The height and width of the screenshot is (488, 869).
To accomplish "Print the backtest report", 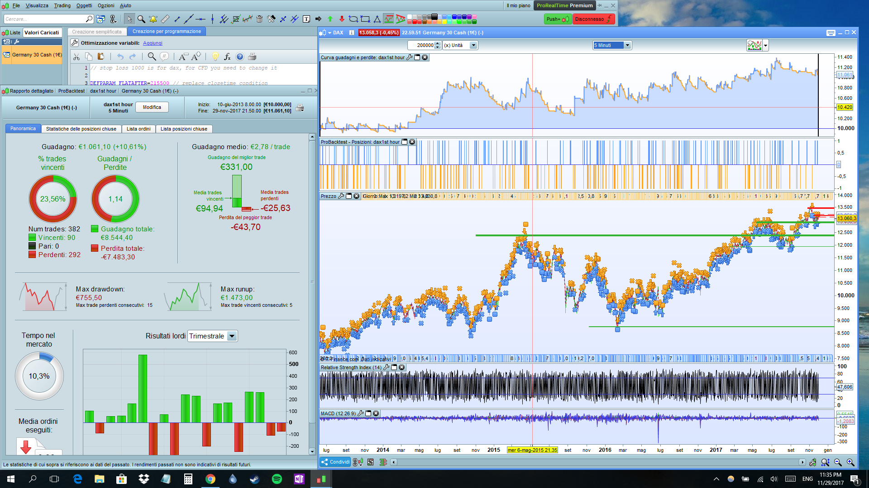I will 300,108.
